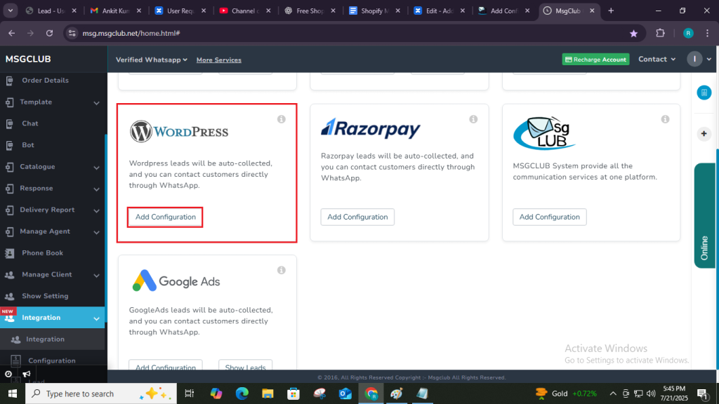Open the Chrome tab search dropdown
The width and height of the screenshot is (719, 404).
(x=10, y=11)
